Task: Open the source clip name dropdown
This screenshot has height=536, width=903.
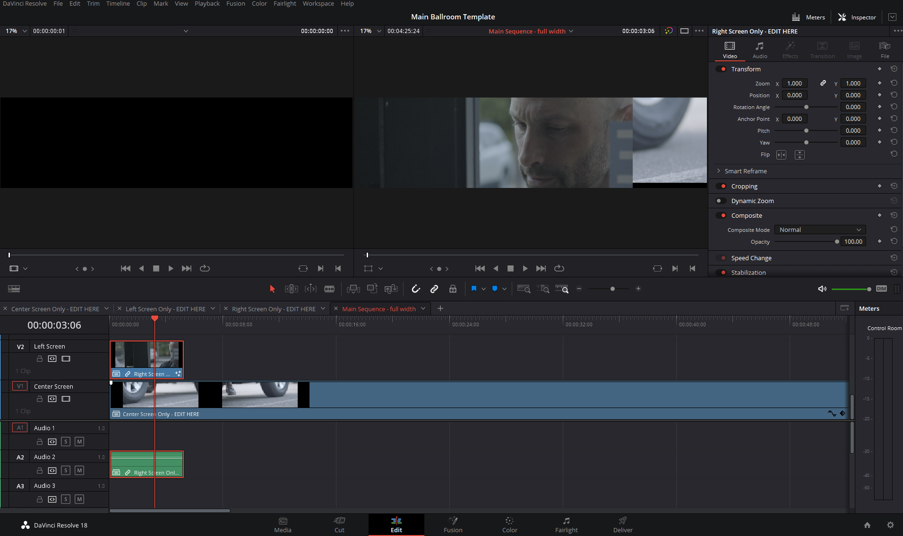Action: 186,31
